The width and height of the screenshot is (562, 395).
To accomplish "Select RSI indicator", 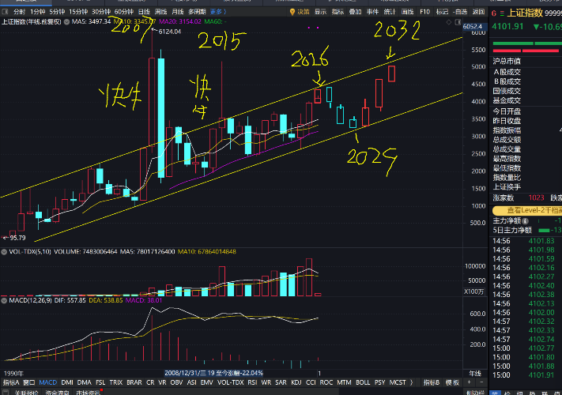I will coord(252,382).
